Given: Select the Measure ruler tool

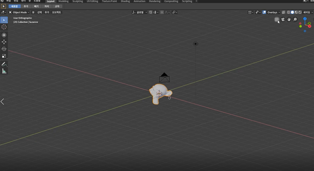Looking at the screenshot, I should tap(4, 71).
